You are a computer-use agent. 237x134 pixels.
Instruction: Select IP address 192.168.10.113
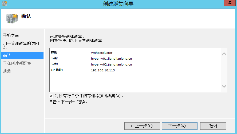coord(103,70)
